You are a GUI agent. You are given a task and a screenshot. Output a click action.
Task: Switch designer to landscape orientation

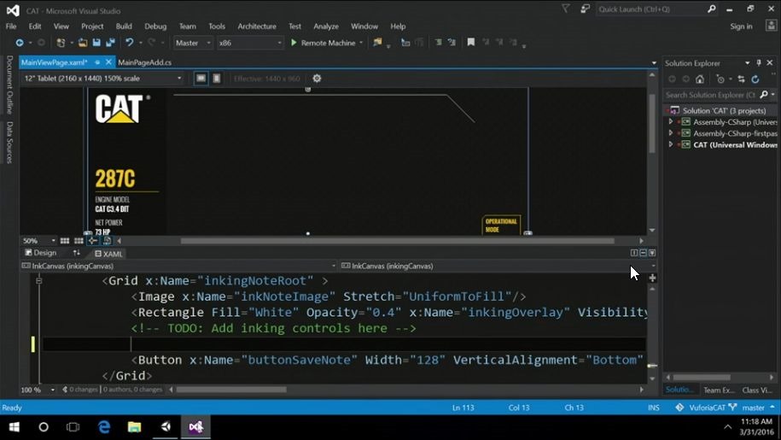pos(201,79)
